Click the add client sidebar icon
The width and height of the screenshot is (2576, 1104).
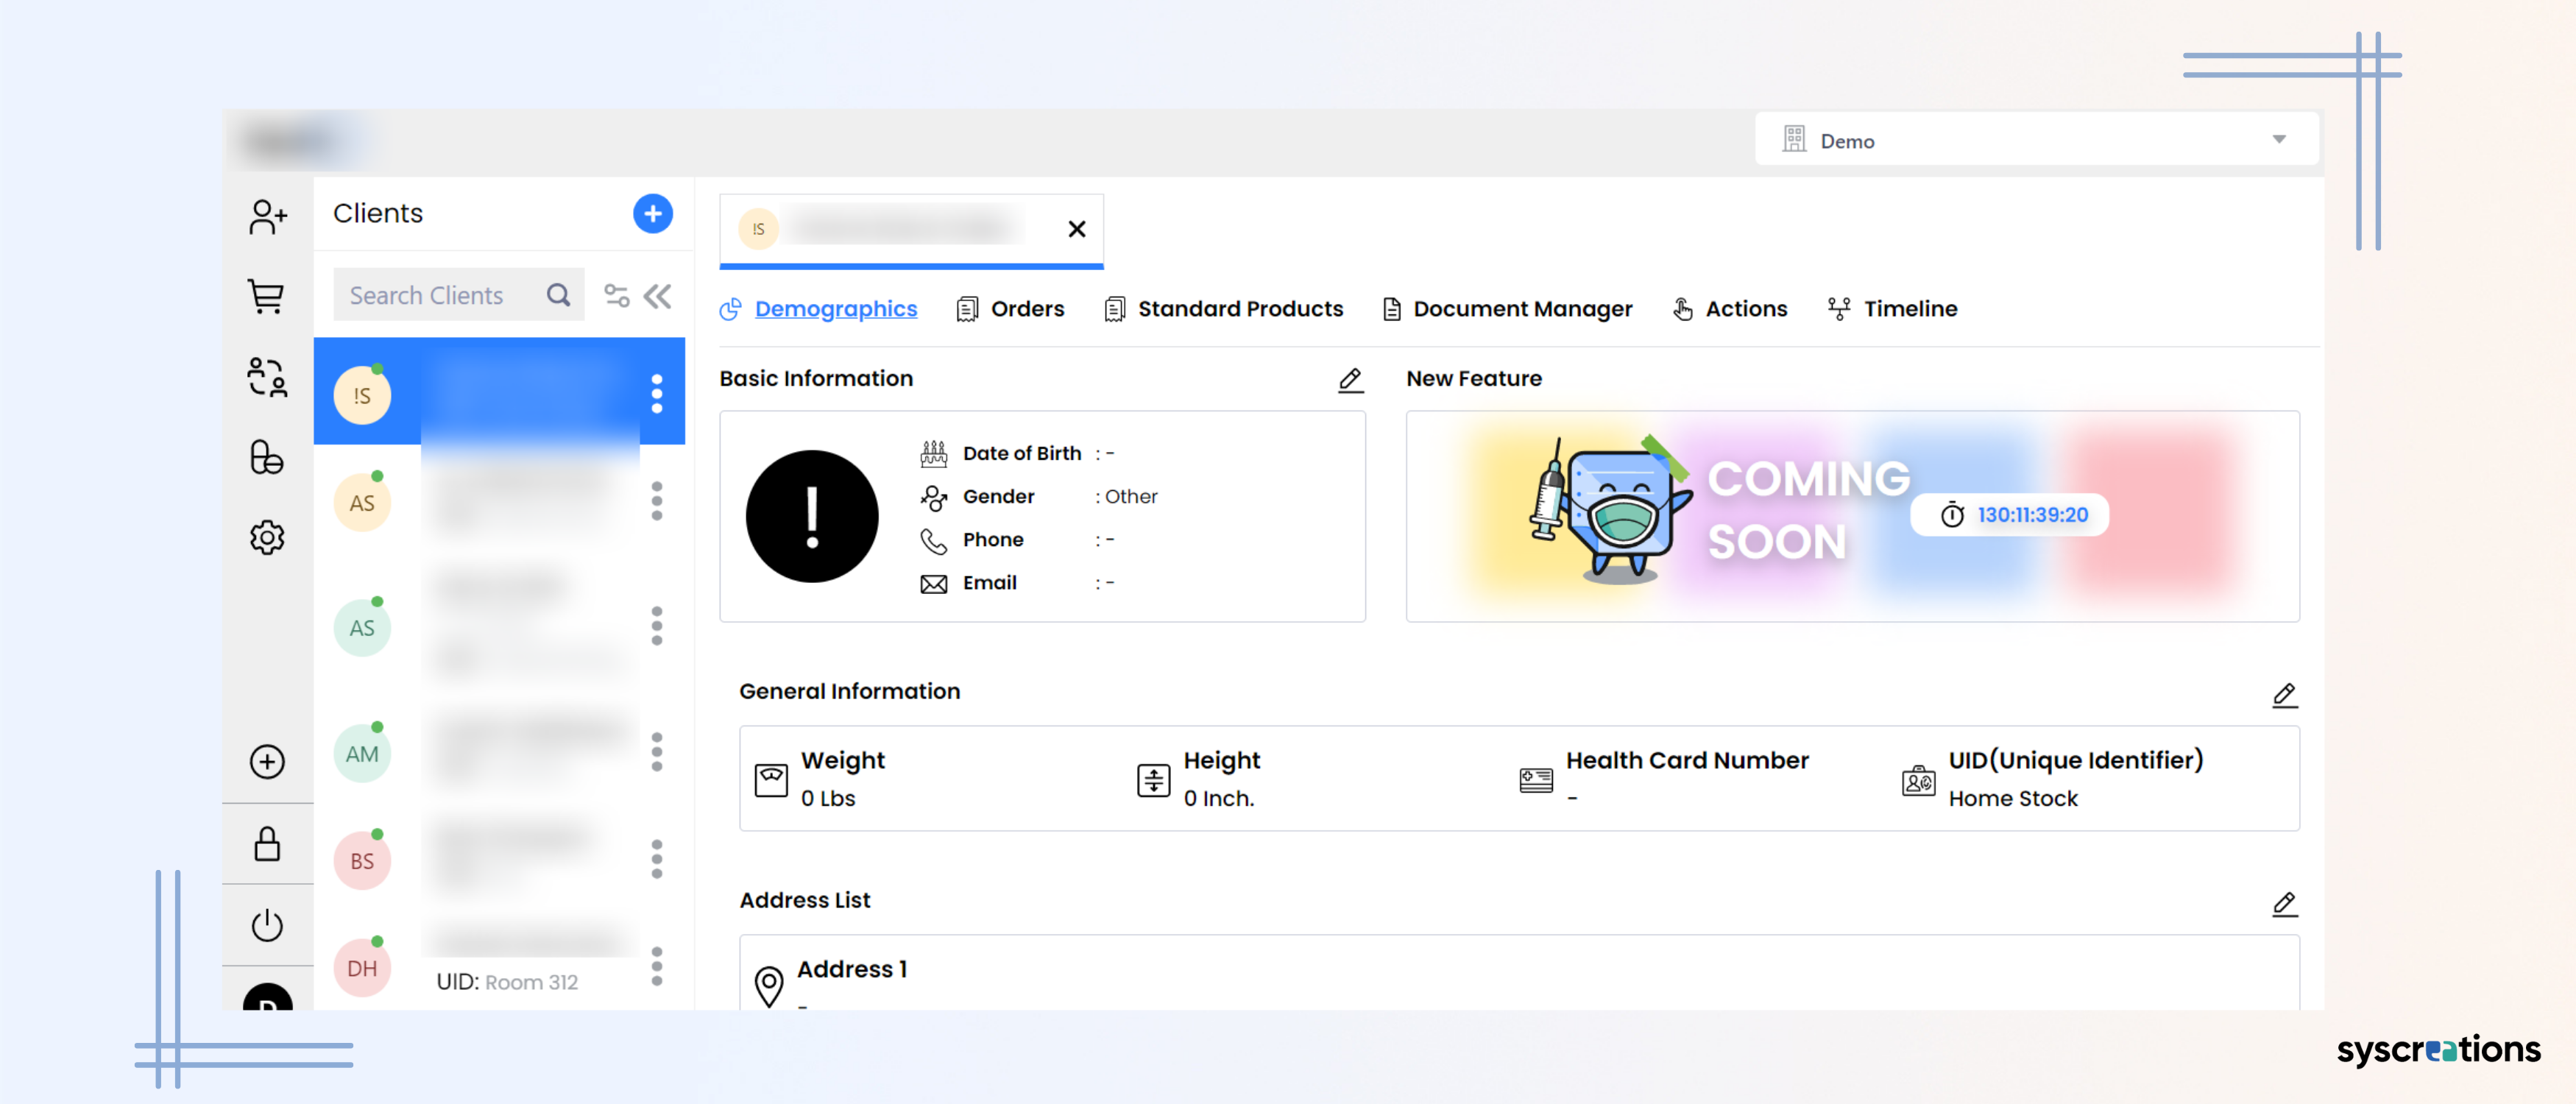(x=267, y=216)
